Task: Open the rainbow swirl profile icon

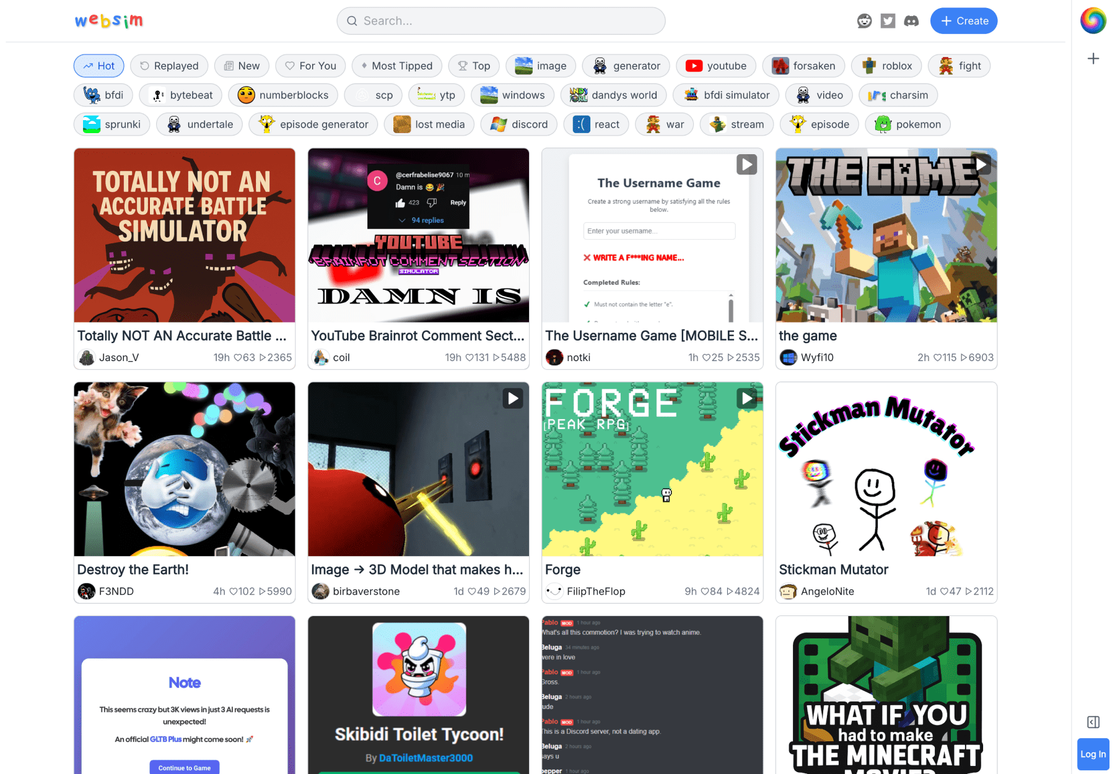Action: tap(1093, 20)
